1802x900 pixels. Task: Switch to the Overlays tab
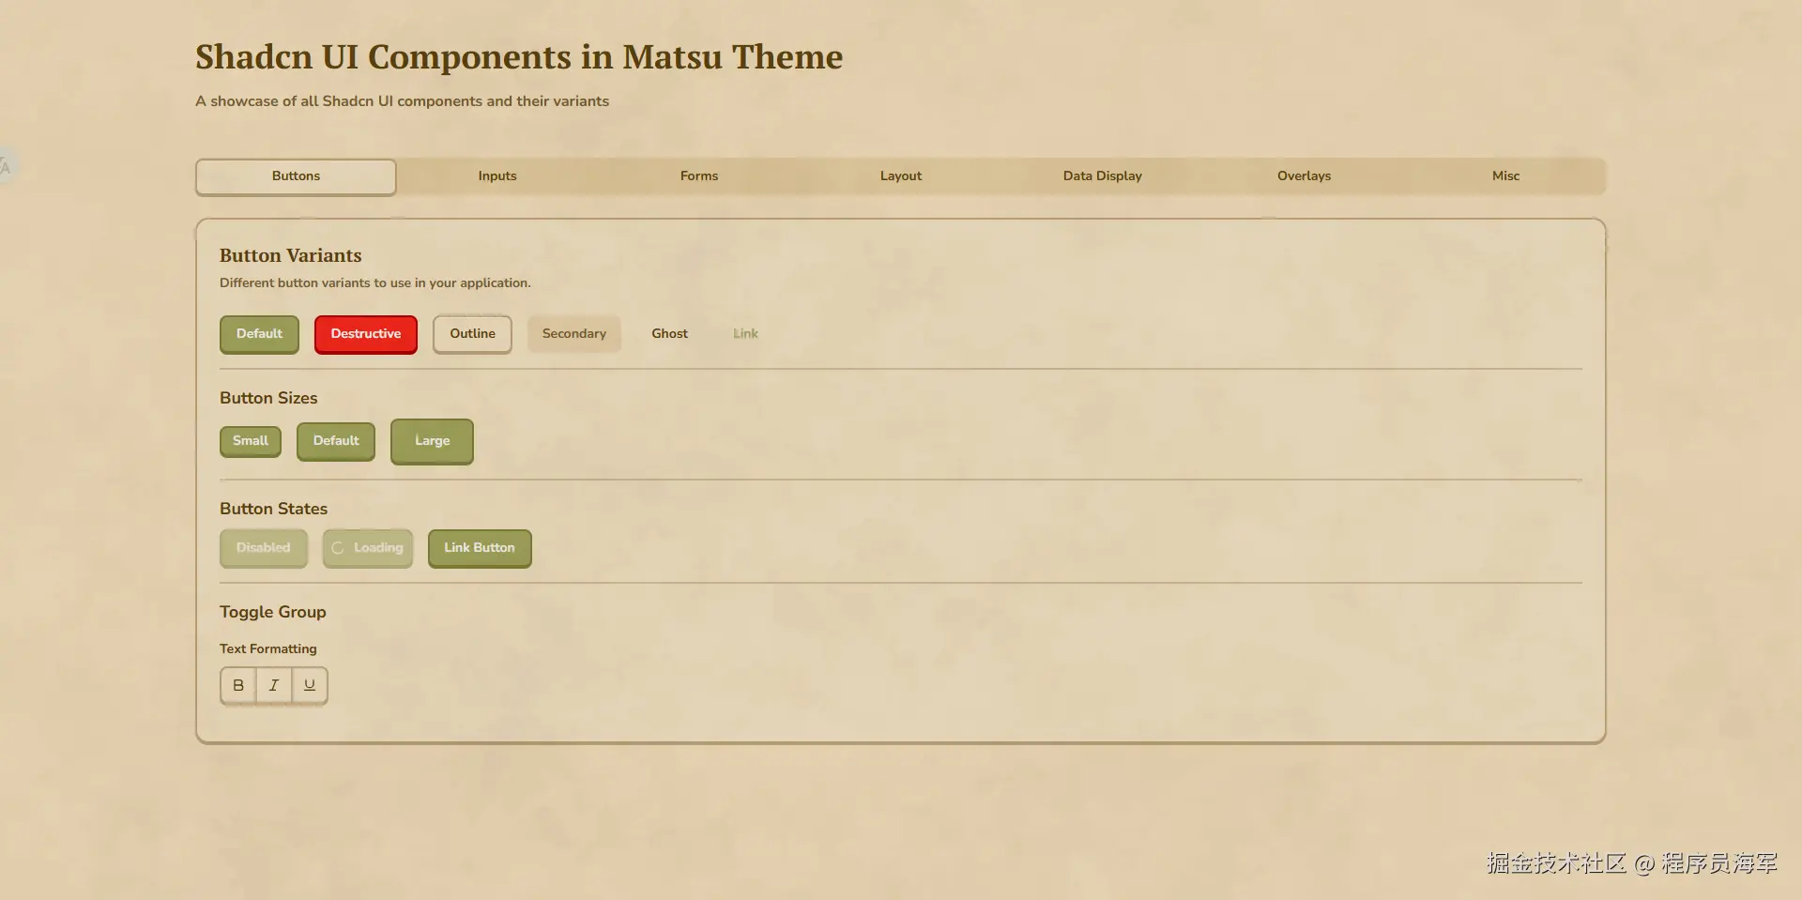1305,176
